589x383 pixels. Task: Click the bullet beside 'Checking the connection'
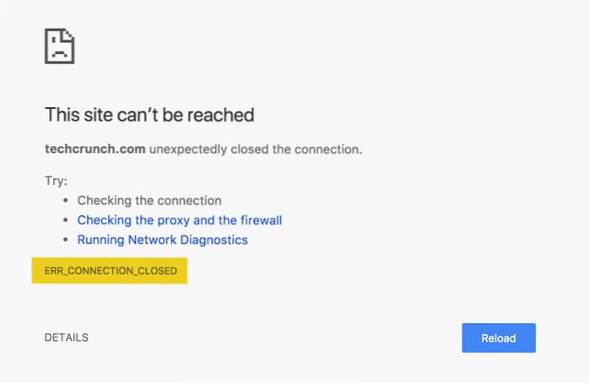click(66, 201)
